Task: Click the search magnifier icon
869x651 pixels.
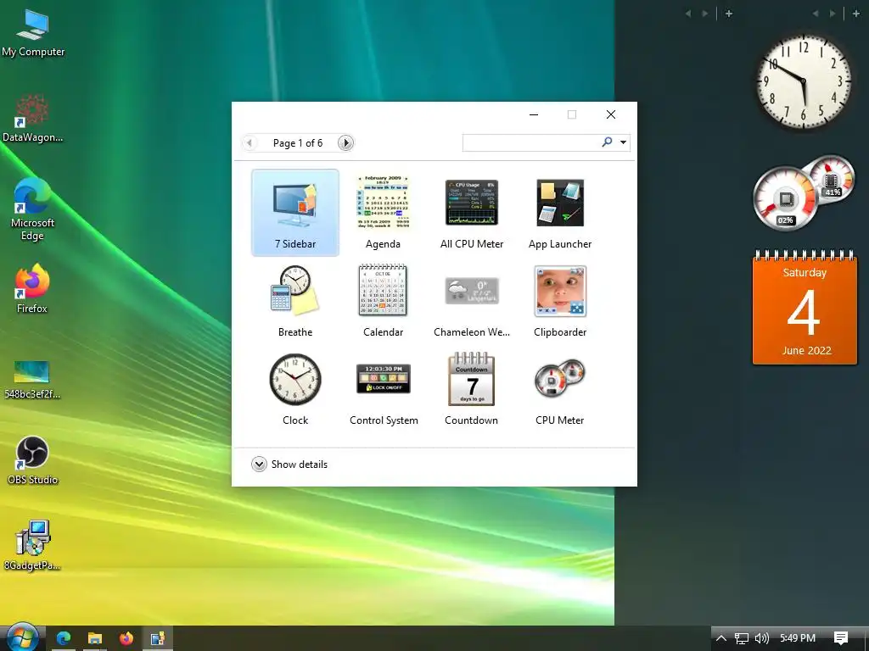Action: 608,142
